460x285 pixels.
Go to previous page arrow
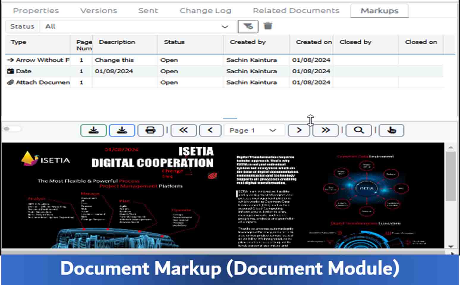pos(210,130)
